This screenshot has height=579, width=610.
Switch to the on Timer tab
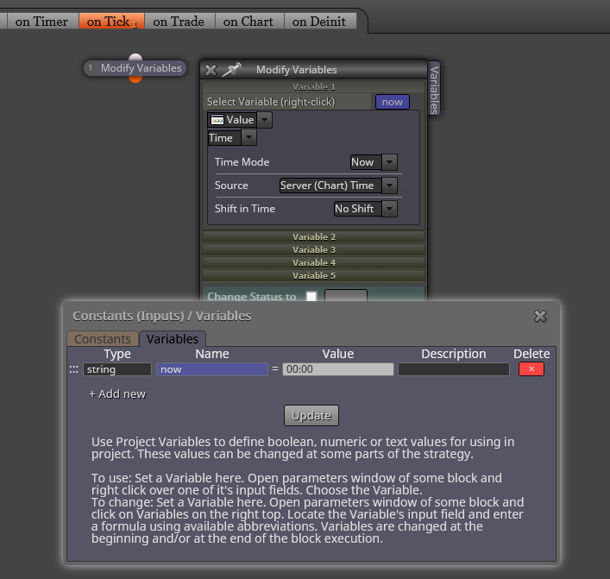(41, 22)
